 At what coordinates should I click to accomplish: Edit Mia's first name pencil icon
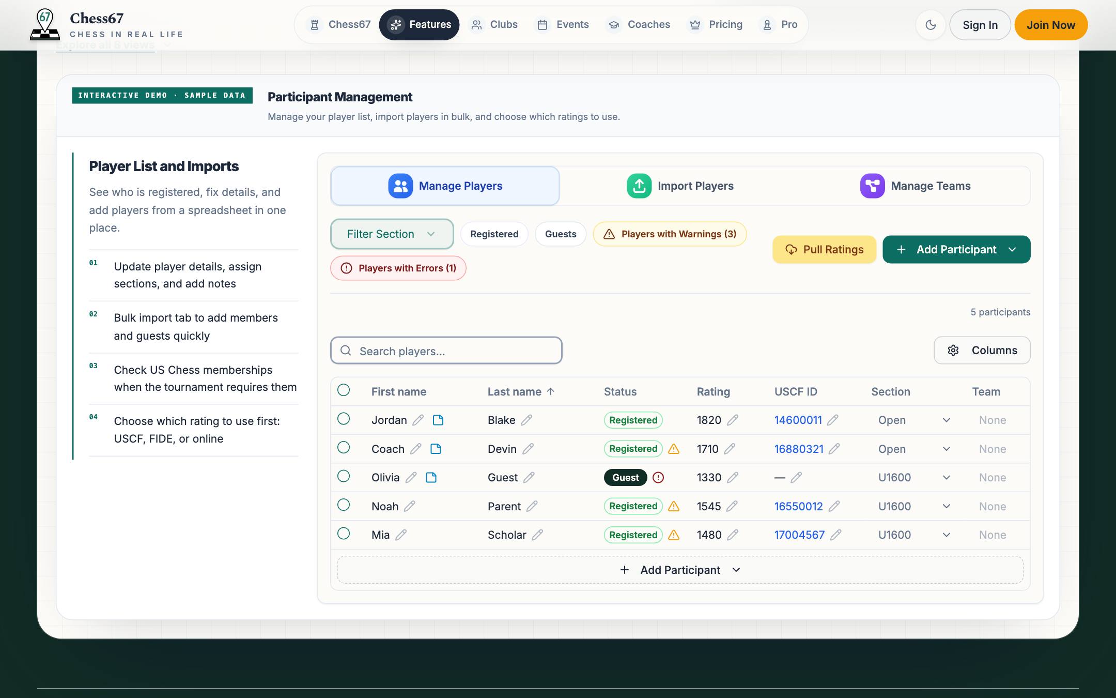tap(401, 535)
